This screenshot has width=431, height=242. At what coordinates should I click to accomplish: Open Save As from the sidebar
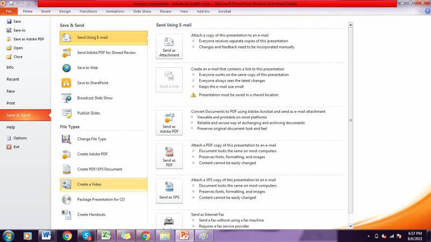(16, 30)
